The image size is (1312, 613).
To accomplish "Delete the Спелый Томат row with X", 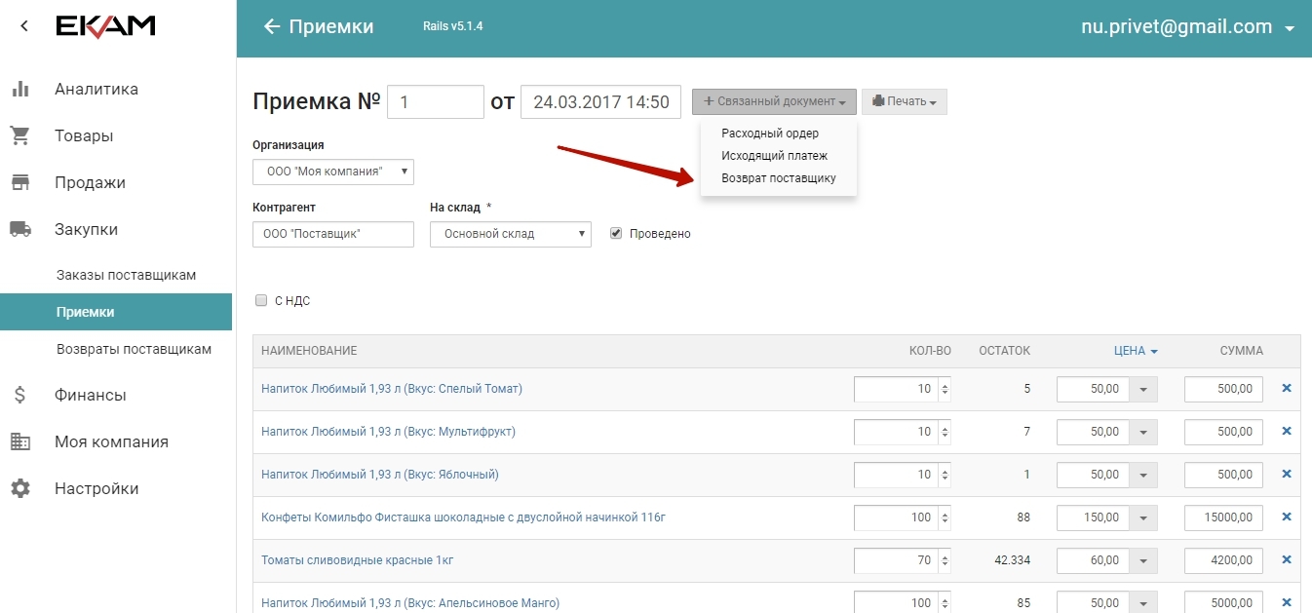I will tap(1286, 389).
